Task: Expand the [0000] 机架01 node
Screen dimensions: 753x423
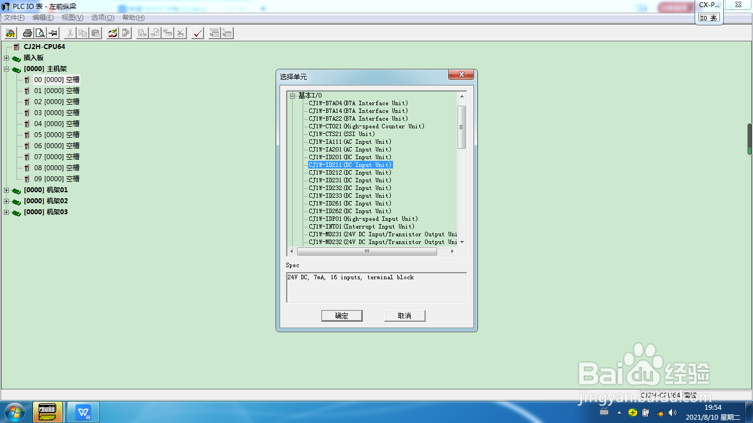Action: point(7,190)
